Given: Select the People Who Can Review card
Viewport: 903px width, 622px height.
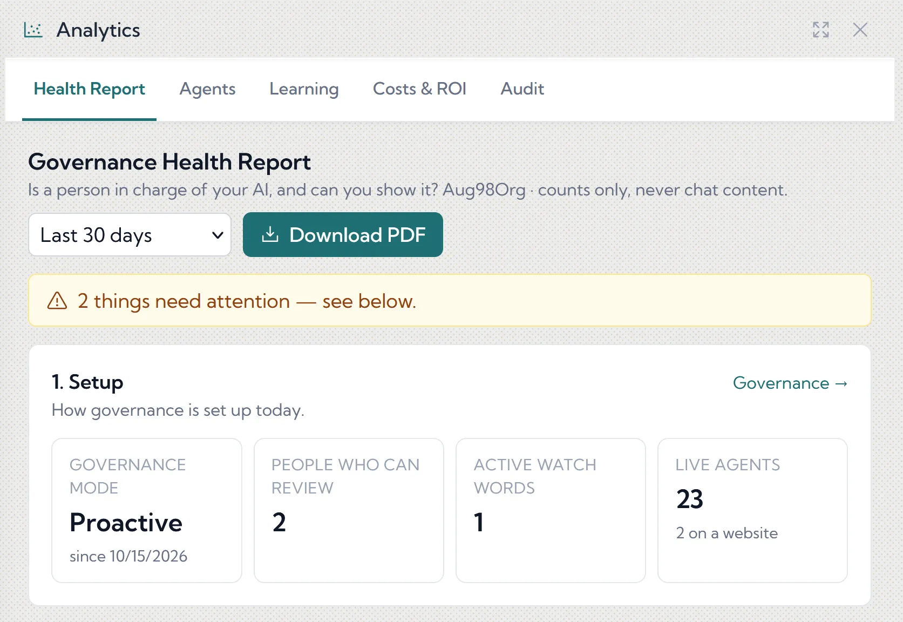Looking at the screenshot, I should 349,510.
